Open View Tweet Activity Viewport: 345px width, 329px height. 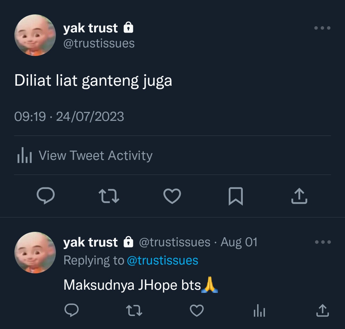85,155
